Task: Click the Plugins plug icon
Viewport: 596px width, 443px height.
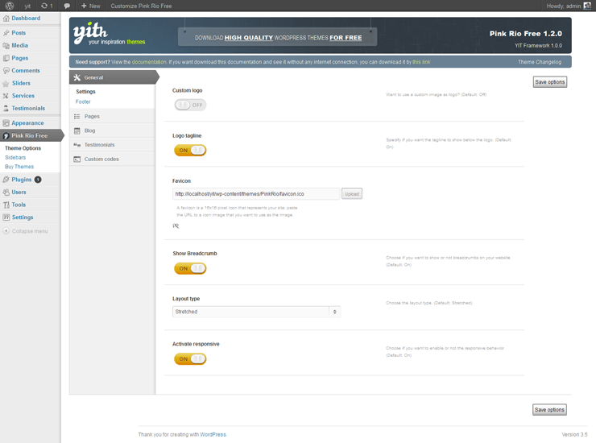Action: click(x=6, y=180)
